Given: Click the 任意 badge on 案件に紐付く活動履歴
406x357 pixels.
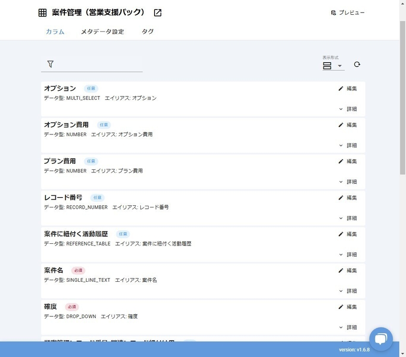Looking at the screenshot, I should (123, 234).
